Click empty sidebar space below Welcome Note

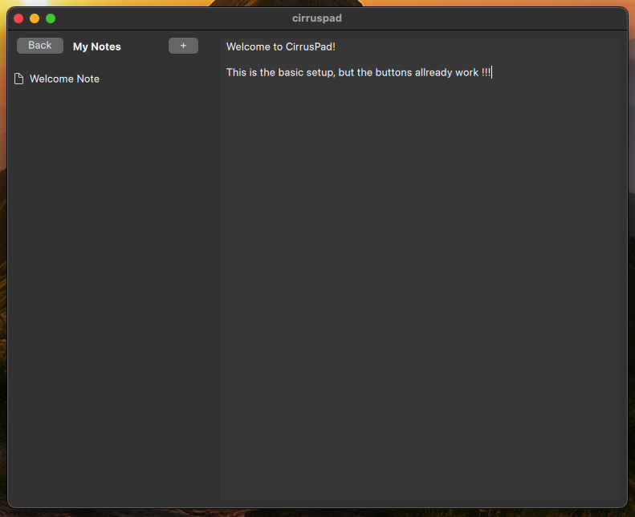click(112, 281)
